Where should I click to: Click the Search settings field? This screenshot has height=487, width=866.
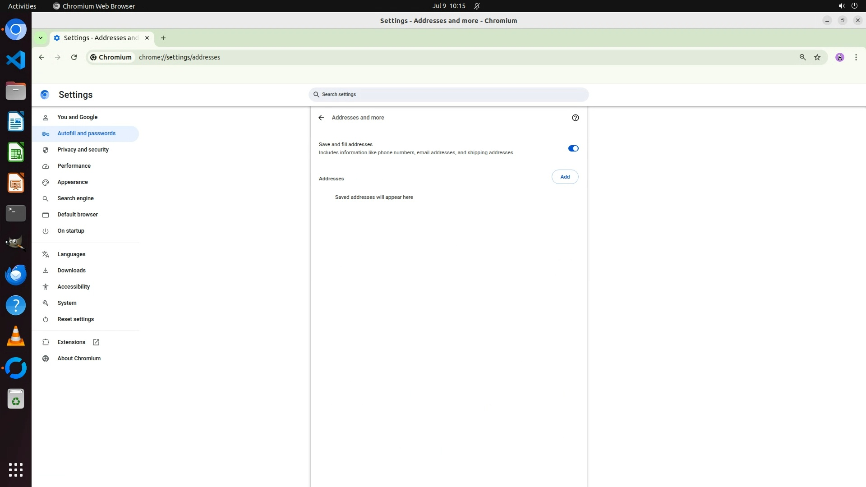pyautogui.click(x=448, y=95)
